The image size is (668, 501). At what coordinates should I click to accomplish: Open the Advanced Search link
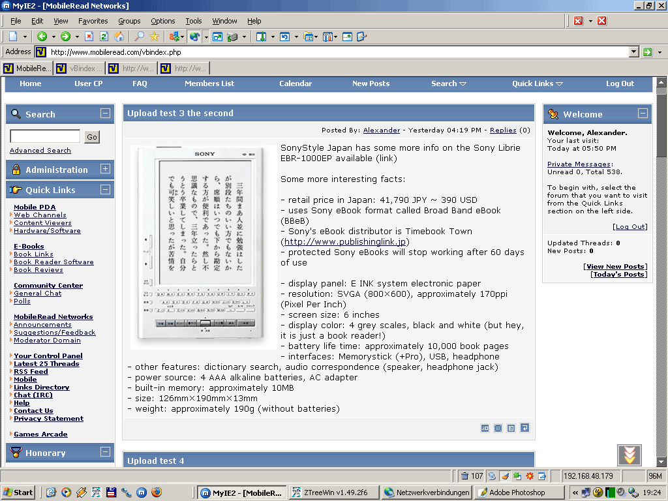[x=40, y=151]
